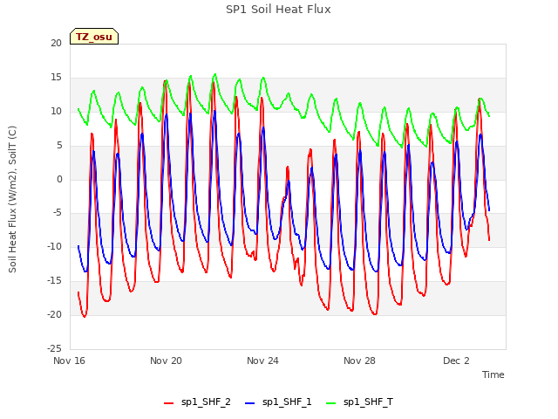Click the -5 y-axis tick value
This screenshot has height=419, width=558.
click(58, 213)
